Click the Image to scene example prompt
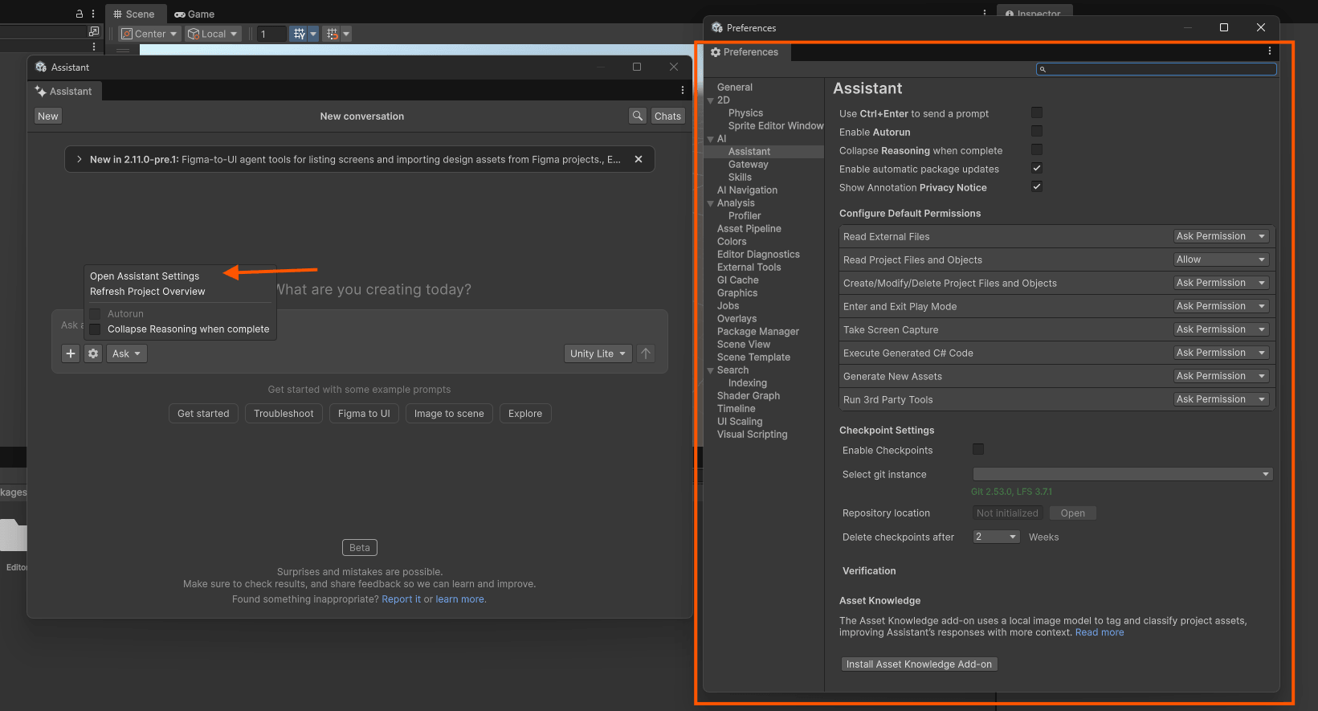This screenshot has height=711, width=1318. 449,414
